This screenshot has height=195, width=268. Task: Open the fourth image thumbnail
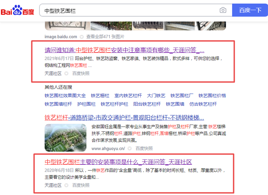coord(179,26)
